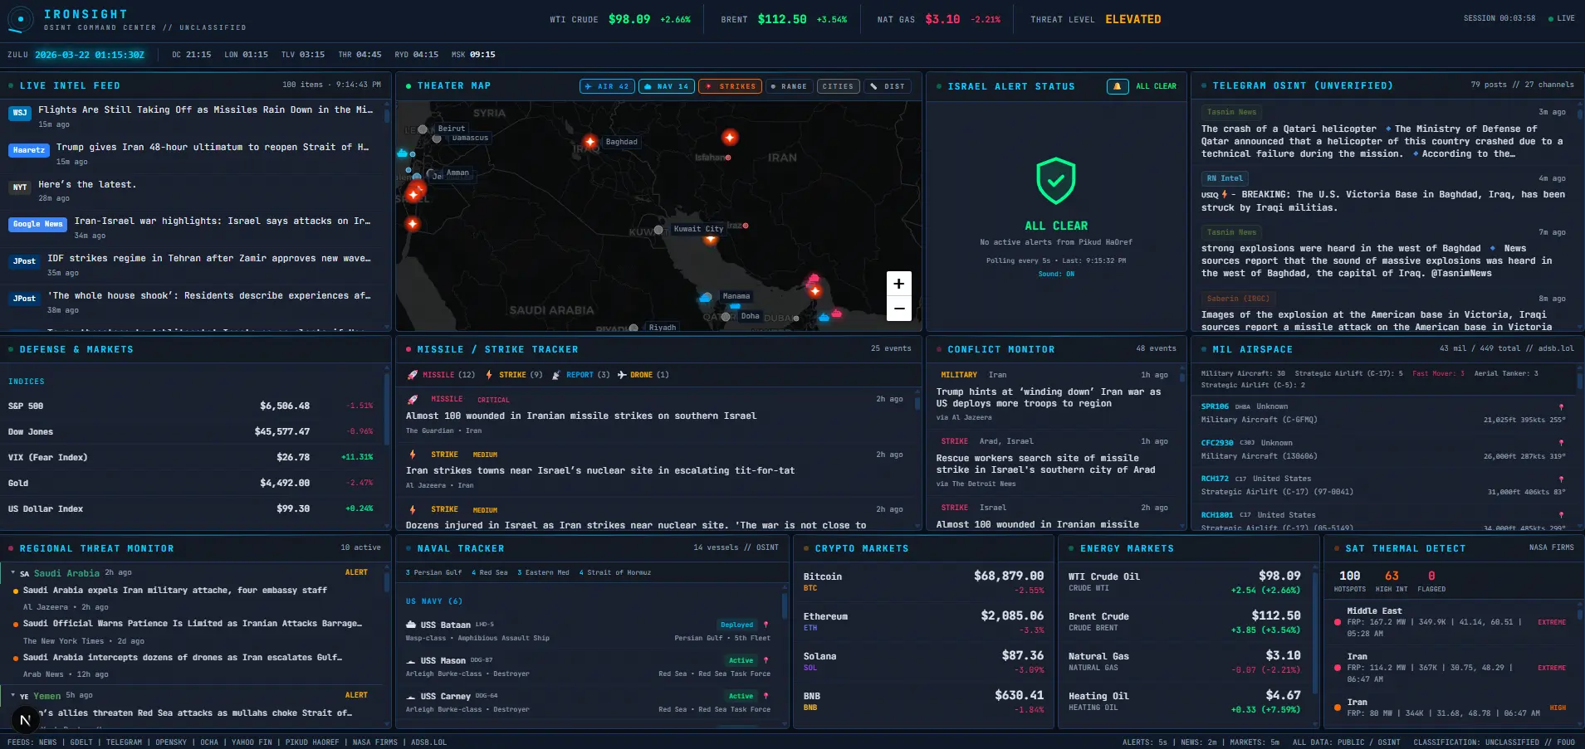
Task: Toggle the CITIES map layer
Action: coord(838,86)
